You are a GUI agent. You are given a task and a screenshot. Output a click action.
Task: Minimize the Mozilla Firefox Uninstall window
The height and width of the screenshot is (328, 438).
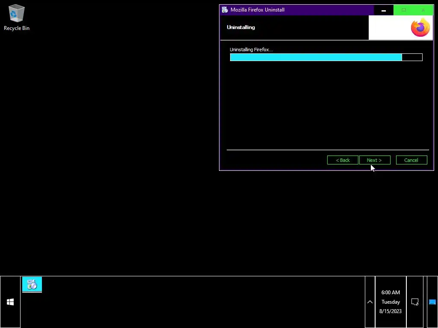click(x=384, y=10)
